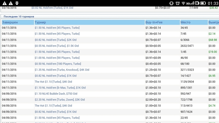Sort by the Место column header
Screen dimensions: 219x123
[194, 22]
